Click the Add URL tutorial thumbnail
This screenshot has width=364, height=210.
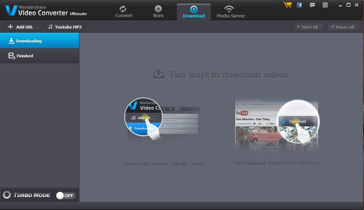click(164, 125)
